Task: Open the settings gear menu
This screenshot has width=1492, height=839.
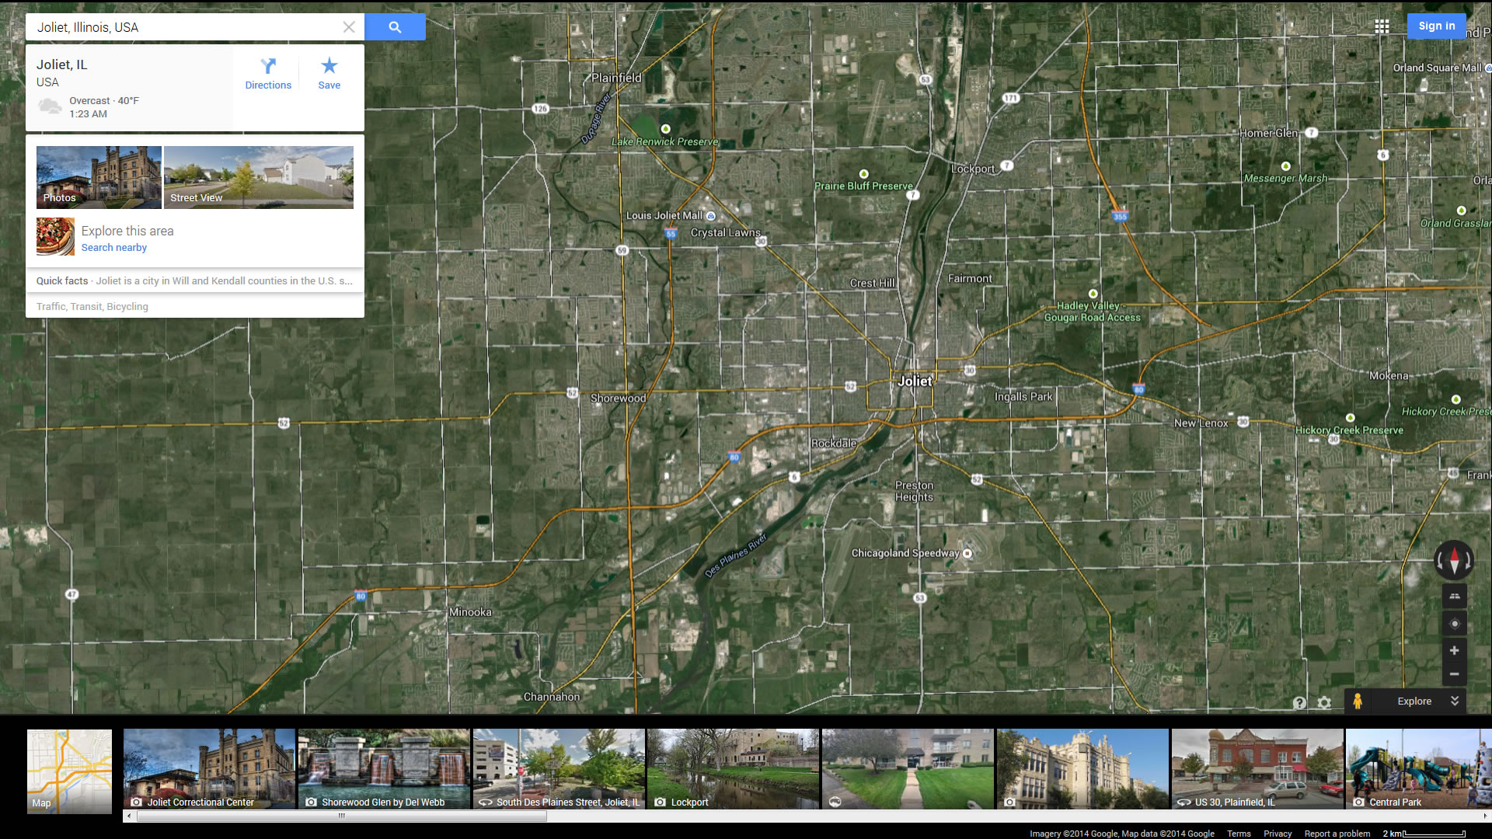Action: tap(1324, 702)
